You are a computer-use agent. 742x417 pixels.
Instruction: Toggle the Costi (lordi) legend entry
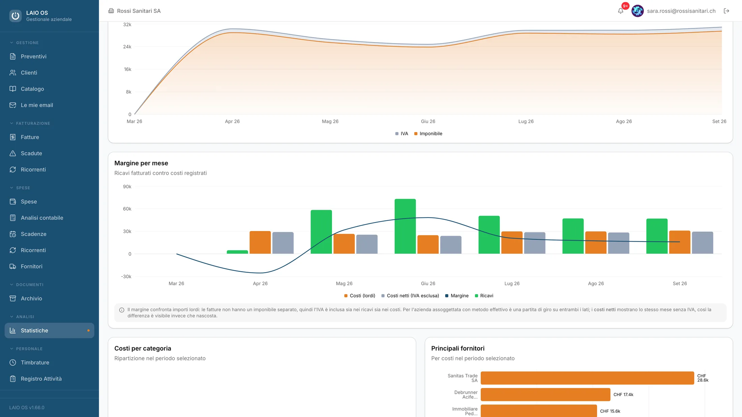coord(360,295)
